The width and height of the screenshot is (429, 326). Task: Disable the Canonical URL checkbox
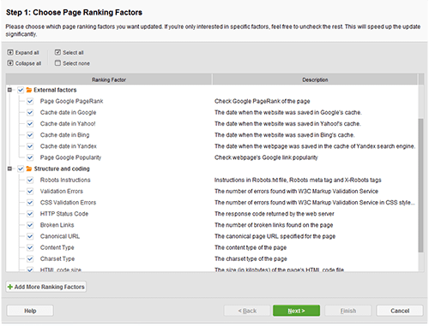[30, 236]
